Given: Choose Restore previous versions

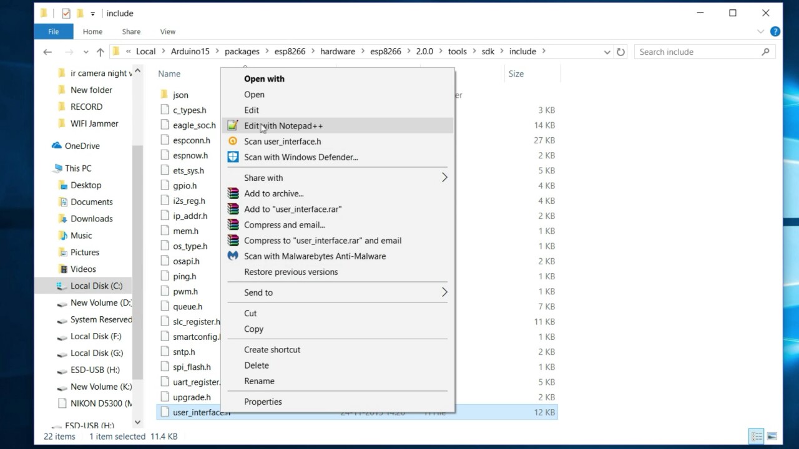Looking at the screenshot, I should pos(291,272).
